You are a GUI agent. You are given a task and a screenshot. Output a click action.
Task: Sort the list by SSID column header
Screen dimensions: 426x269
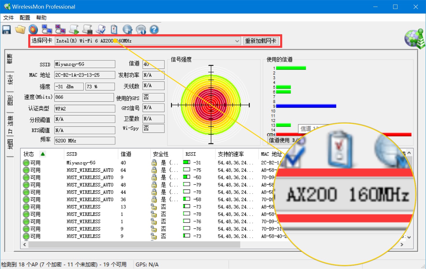click(x=72, y=154)
